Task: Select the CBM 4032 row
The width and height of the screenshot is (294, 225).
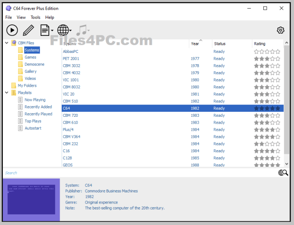Action: (172, 73)
